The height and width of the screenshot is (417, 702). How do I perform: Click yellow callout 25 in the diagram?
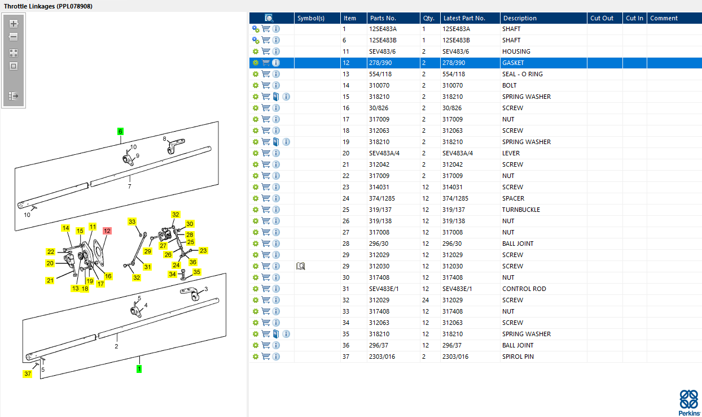[191, 242]
